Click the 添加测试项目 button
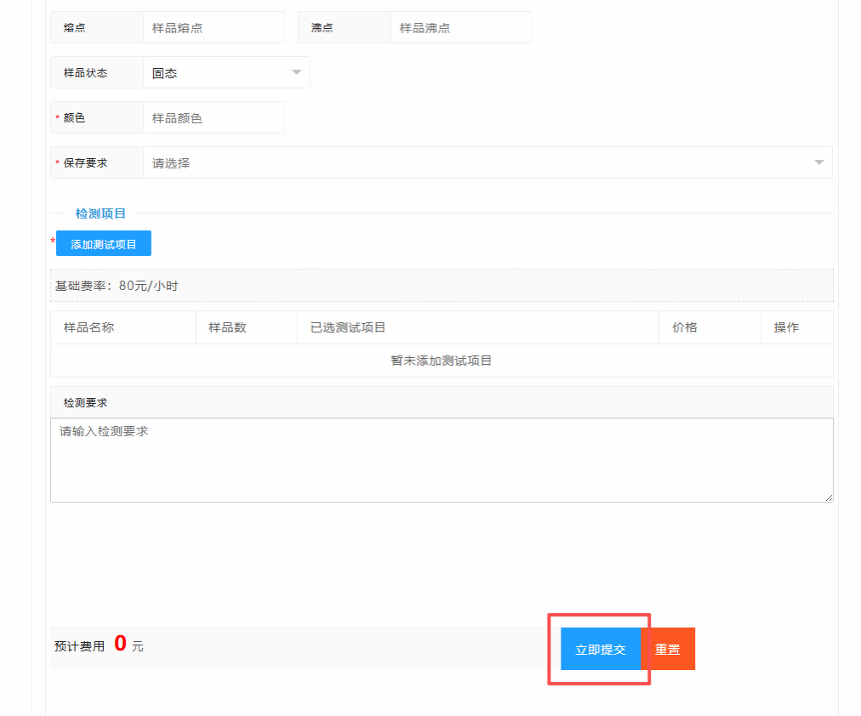The width and height of the screenshot is (861, 716). coord(103,243)
